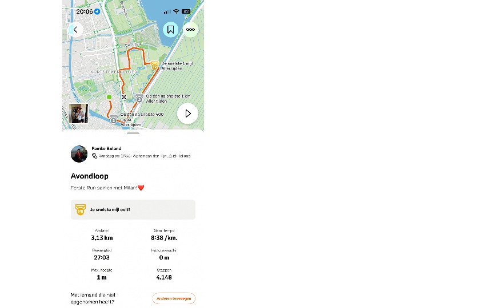Tap the Anderen toevoegen button
Image resolution: width=480 pixels, height=308 pixels.
pyautogui.click(x=174, y=298)
